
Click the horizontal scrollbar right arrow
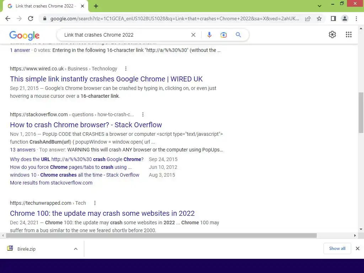(355, 235)
